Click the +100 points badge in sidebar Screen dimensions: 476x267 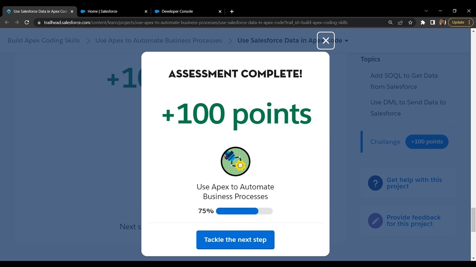[x=427, y=142]
